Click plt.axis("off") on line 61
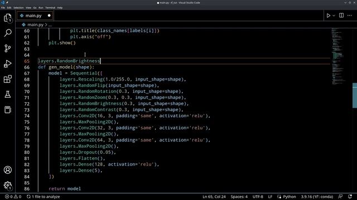The image size is (357, 200). click(90, 37)
